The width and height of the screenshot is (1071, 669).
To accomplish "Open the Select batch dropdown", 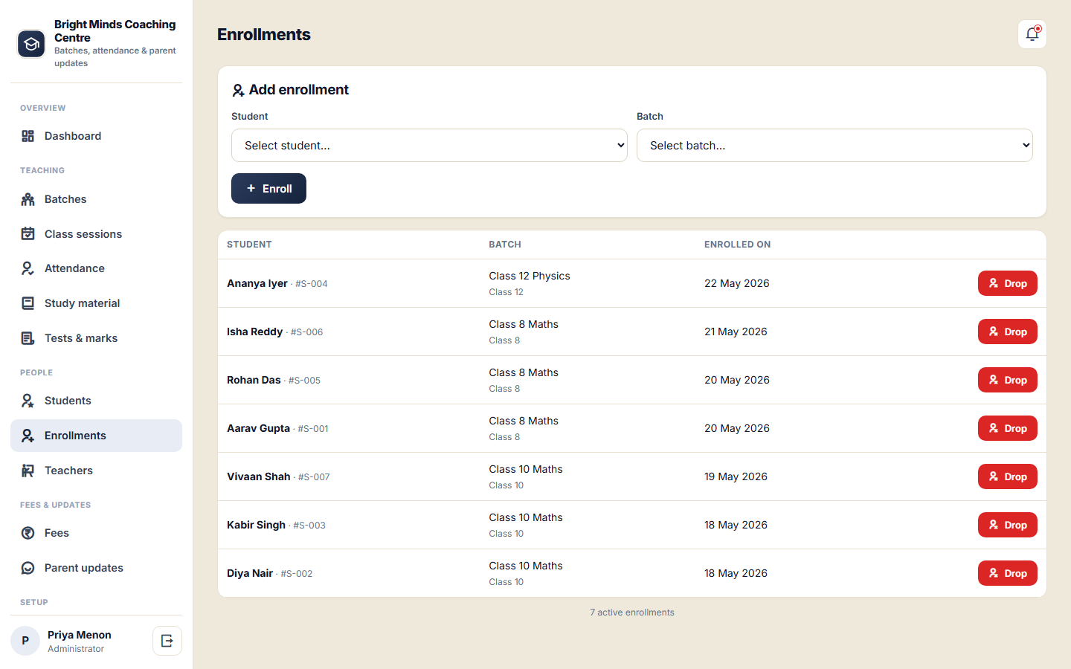I will [x=834, y=146].
